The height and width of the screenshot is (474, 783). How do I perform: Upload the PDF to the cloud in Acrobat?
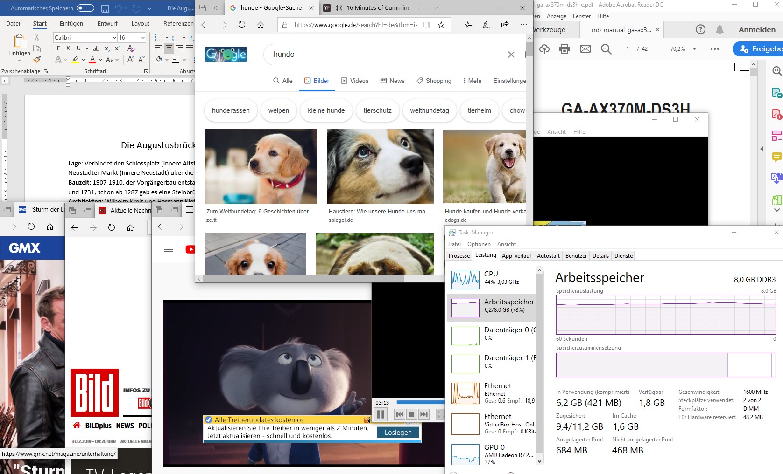(x=544, y=48)
